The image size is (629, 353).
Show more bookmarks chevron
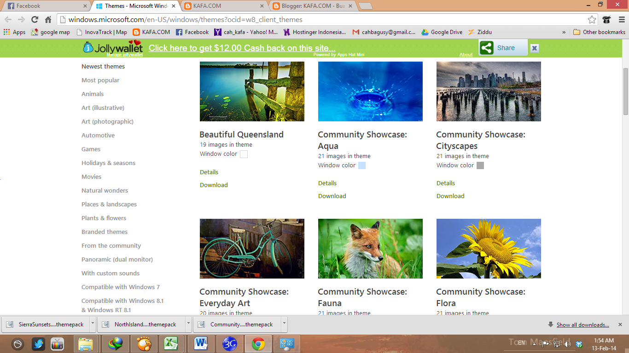click(x=564, y=32)
